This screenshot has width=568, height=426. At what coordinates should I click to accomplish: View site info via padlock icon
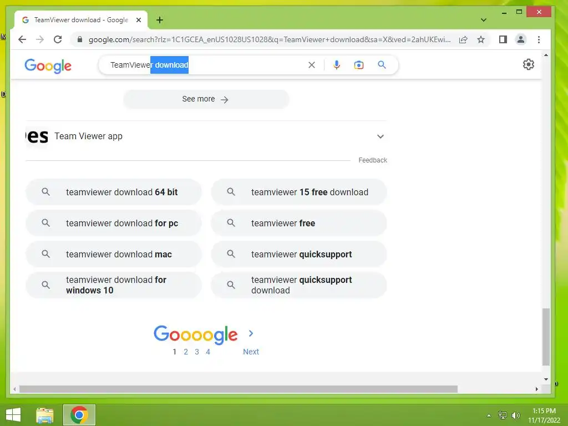pos(80,39)
